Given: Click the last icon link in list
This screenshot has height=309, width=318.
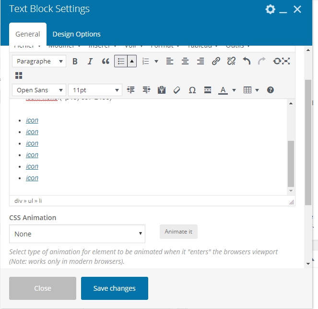Looking at the screenshot, I should click(x=32, y=178).
